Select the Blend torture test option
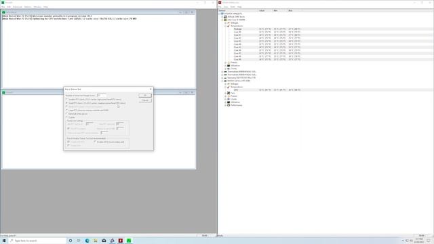Screen dimensions: 434x244 tap(66, 114)
